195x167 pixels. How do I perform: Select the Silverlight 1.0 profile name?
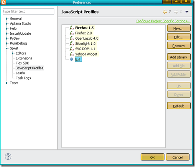[85, 44]
